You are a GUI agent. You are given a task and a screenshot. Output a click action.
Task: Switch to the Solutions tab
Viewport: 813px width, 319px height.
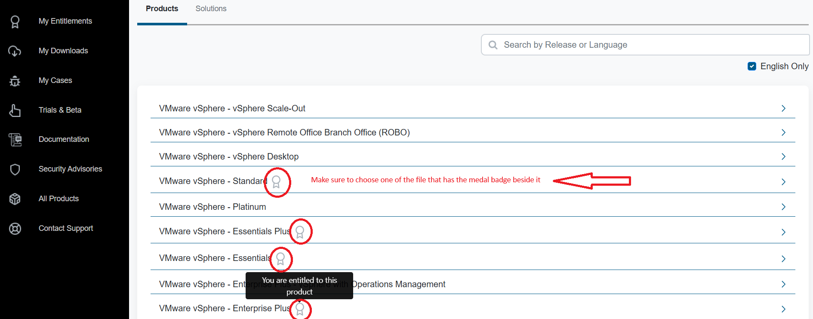click(x=211, y=9)
